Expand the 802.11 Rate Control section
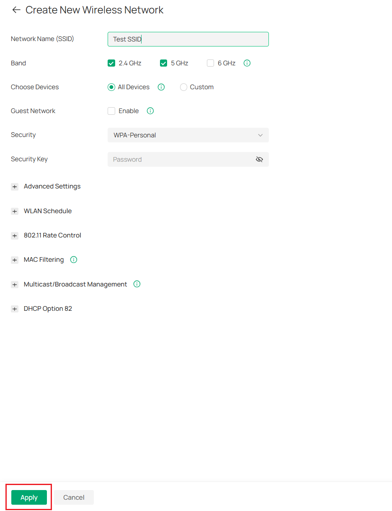Screen dimensions: 392x511 15,236
